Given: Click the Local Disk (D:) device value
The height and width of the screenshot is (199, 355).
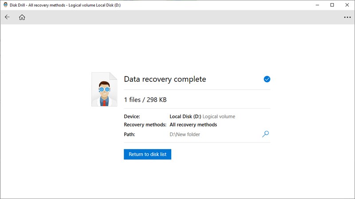Looking at the screenshot, I should 185,117.
